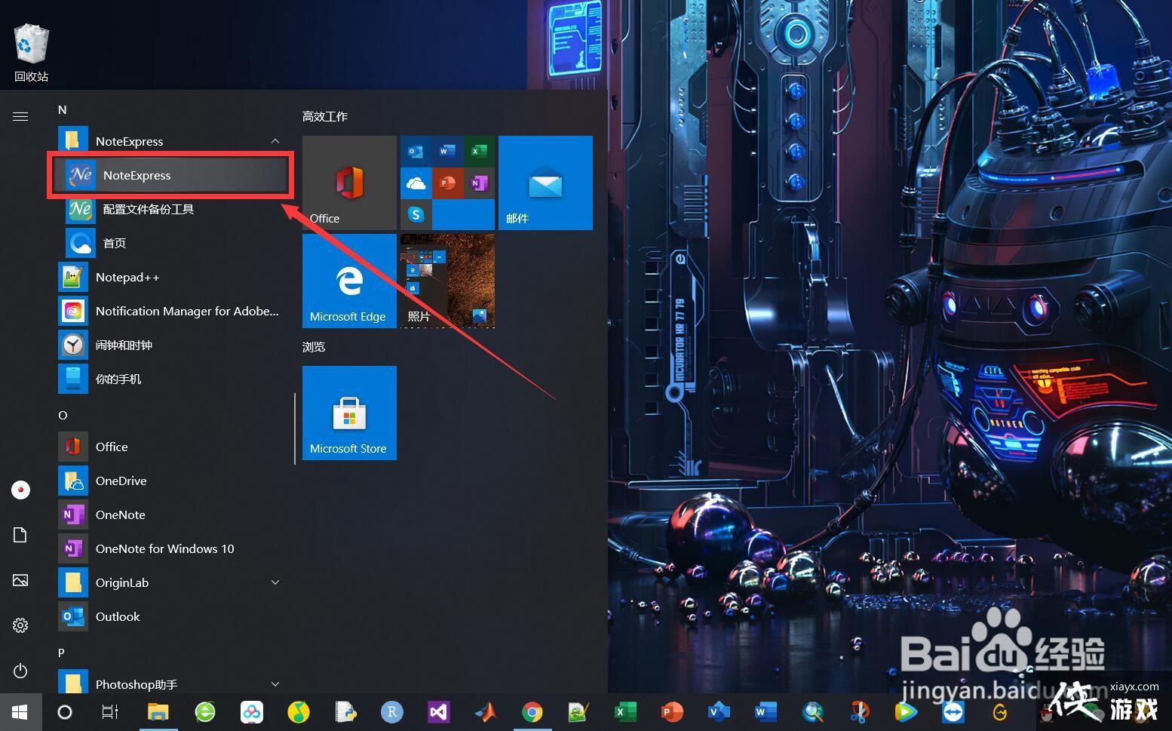1172x731 pixels.
Task: Expand the Start menu hamburger navigation
Action: pyautogui.click(x=20, y=116)
